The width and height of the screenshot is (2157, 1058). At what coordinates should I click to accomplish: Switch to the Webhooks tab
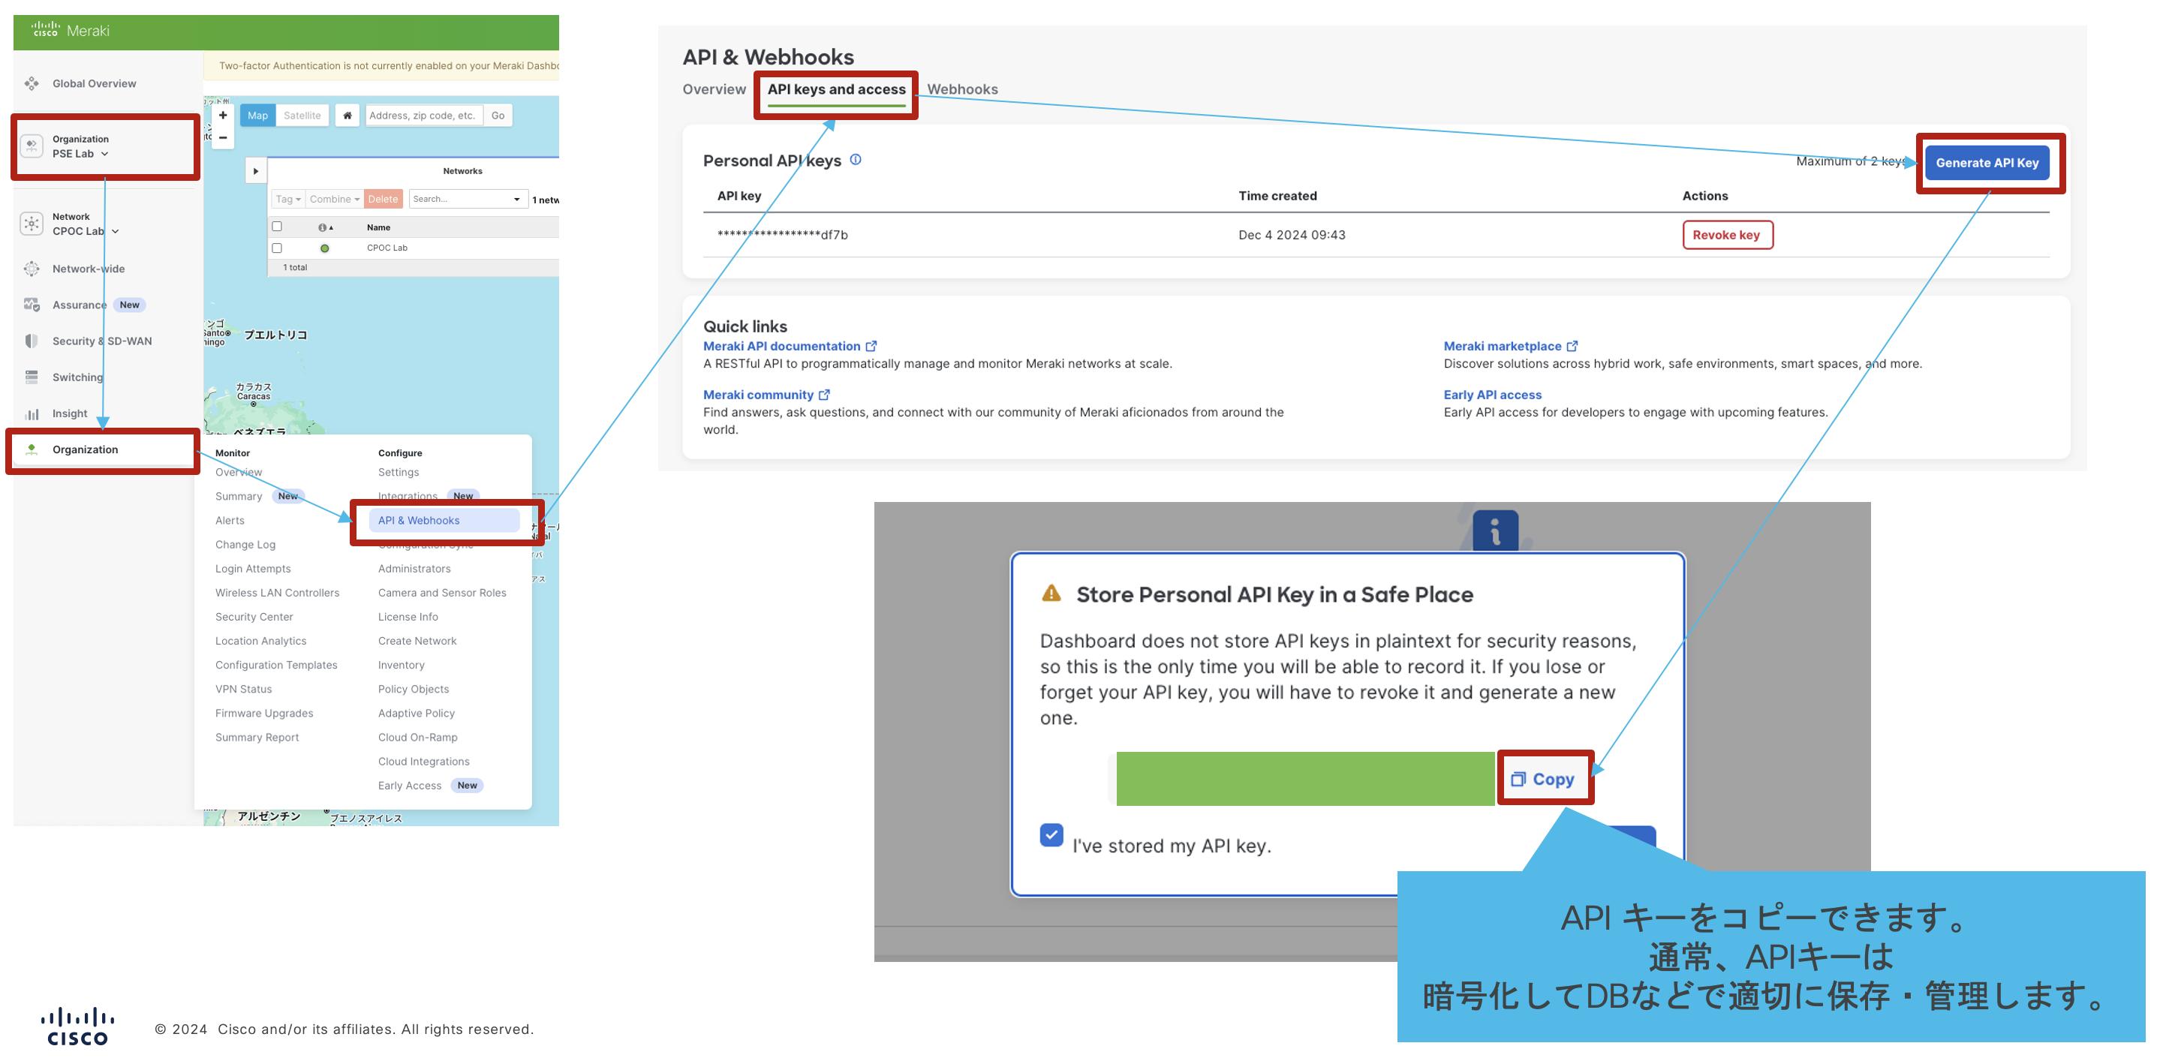961,89
